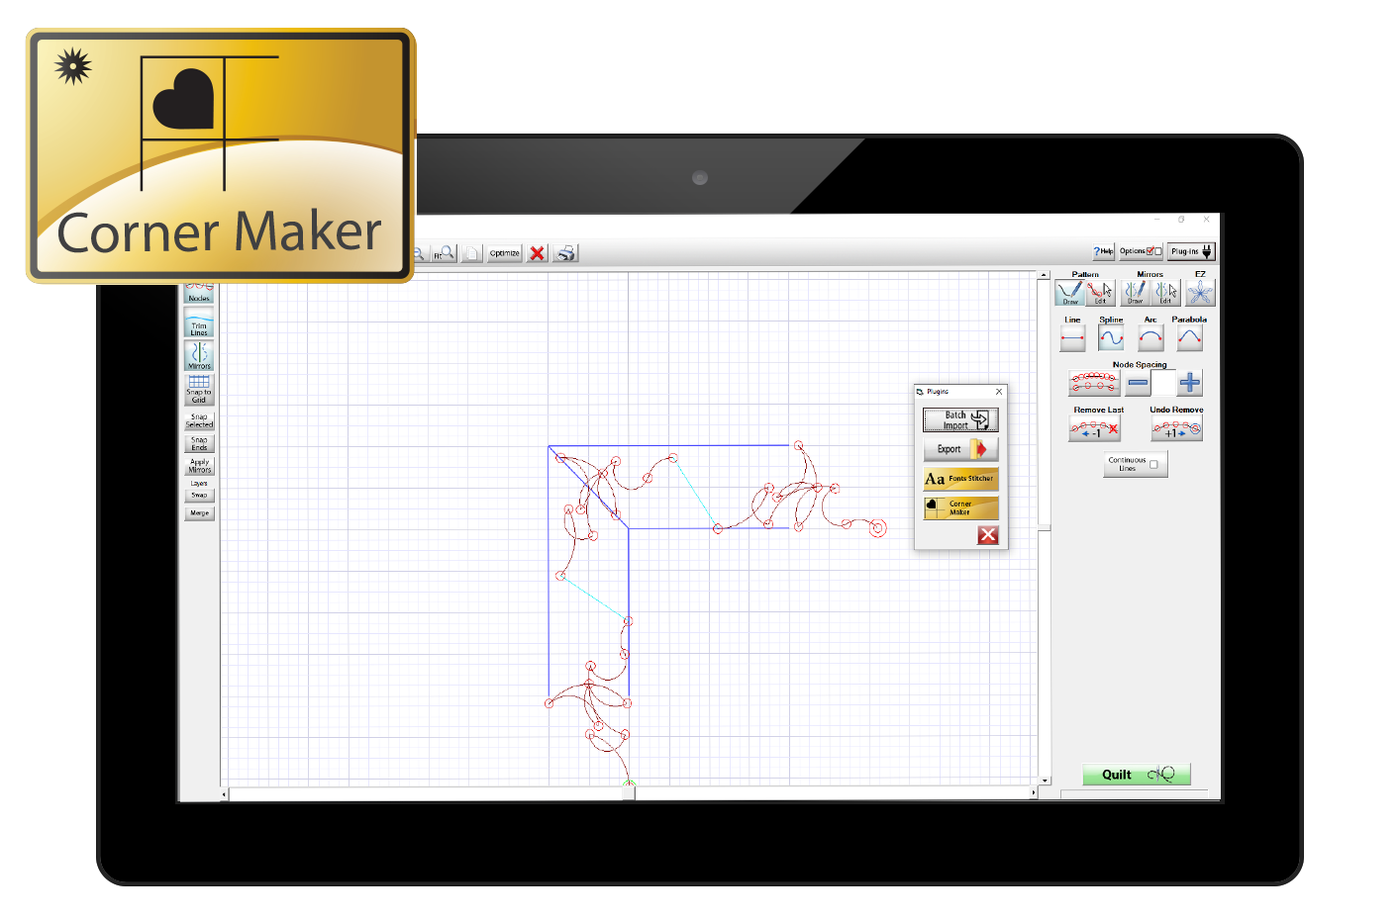
Task: Open the EZ star pattern tool
Action: [1200, 293]
